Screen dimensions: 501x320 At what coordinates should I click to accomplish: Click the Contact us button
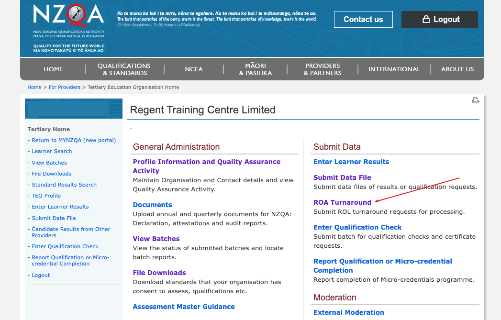pyautogui.click(x=363, y=20)
